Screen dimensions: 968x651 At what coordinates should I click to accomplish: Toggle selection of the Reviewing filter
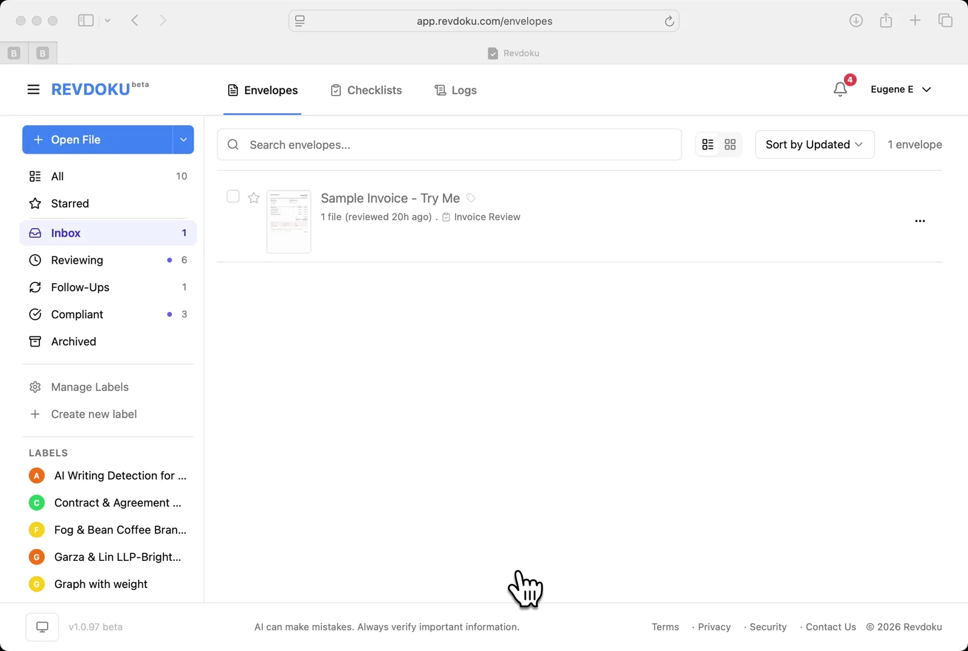(x=76, y=260)
